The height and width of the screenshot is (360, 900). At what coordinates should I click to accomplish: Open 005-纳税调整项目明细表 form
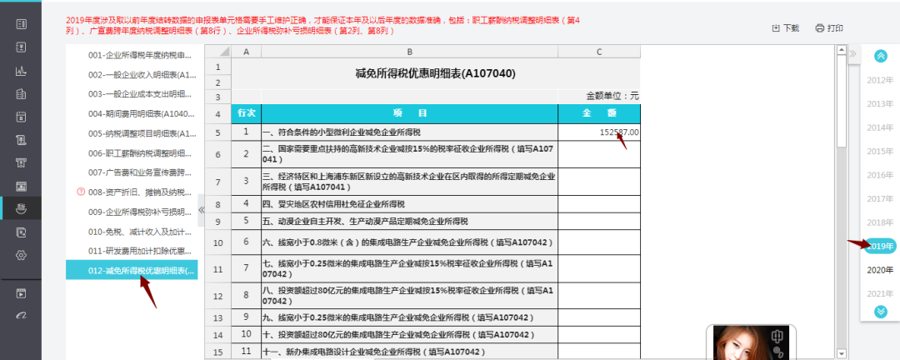tap(140, 133)
